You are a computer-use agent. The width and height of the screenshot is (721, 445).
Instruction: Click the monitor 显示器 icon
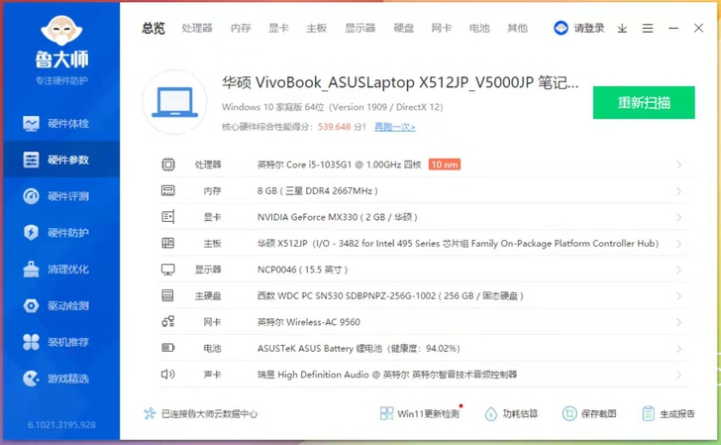[167, 270]
